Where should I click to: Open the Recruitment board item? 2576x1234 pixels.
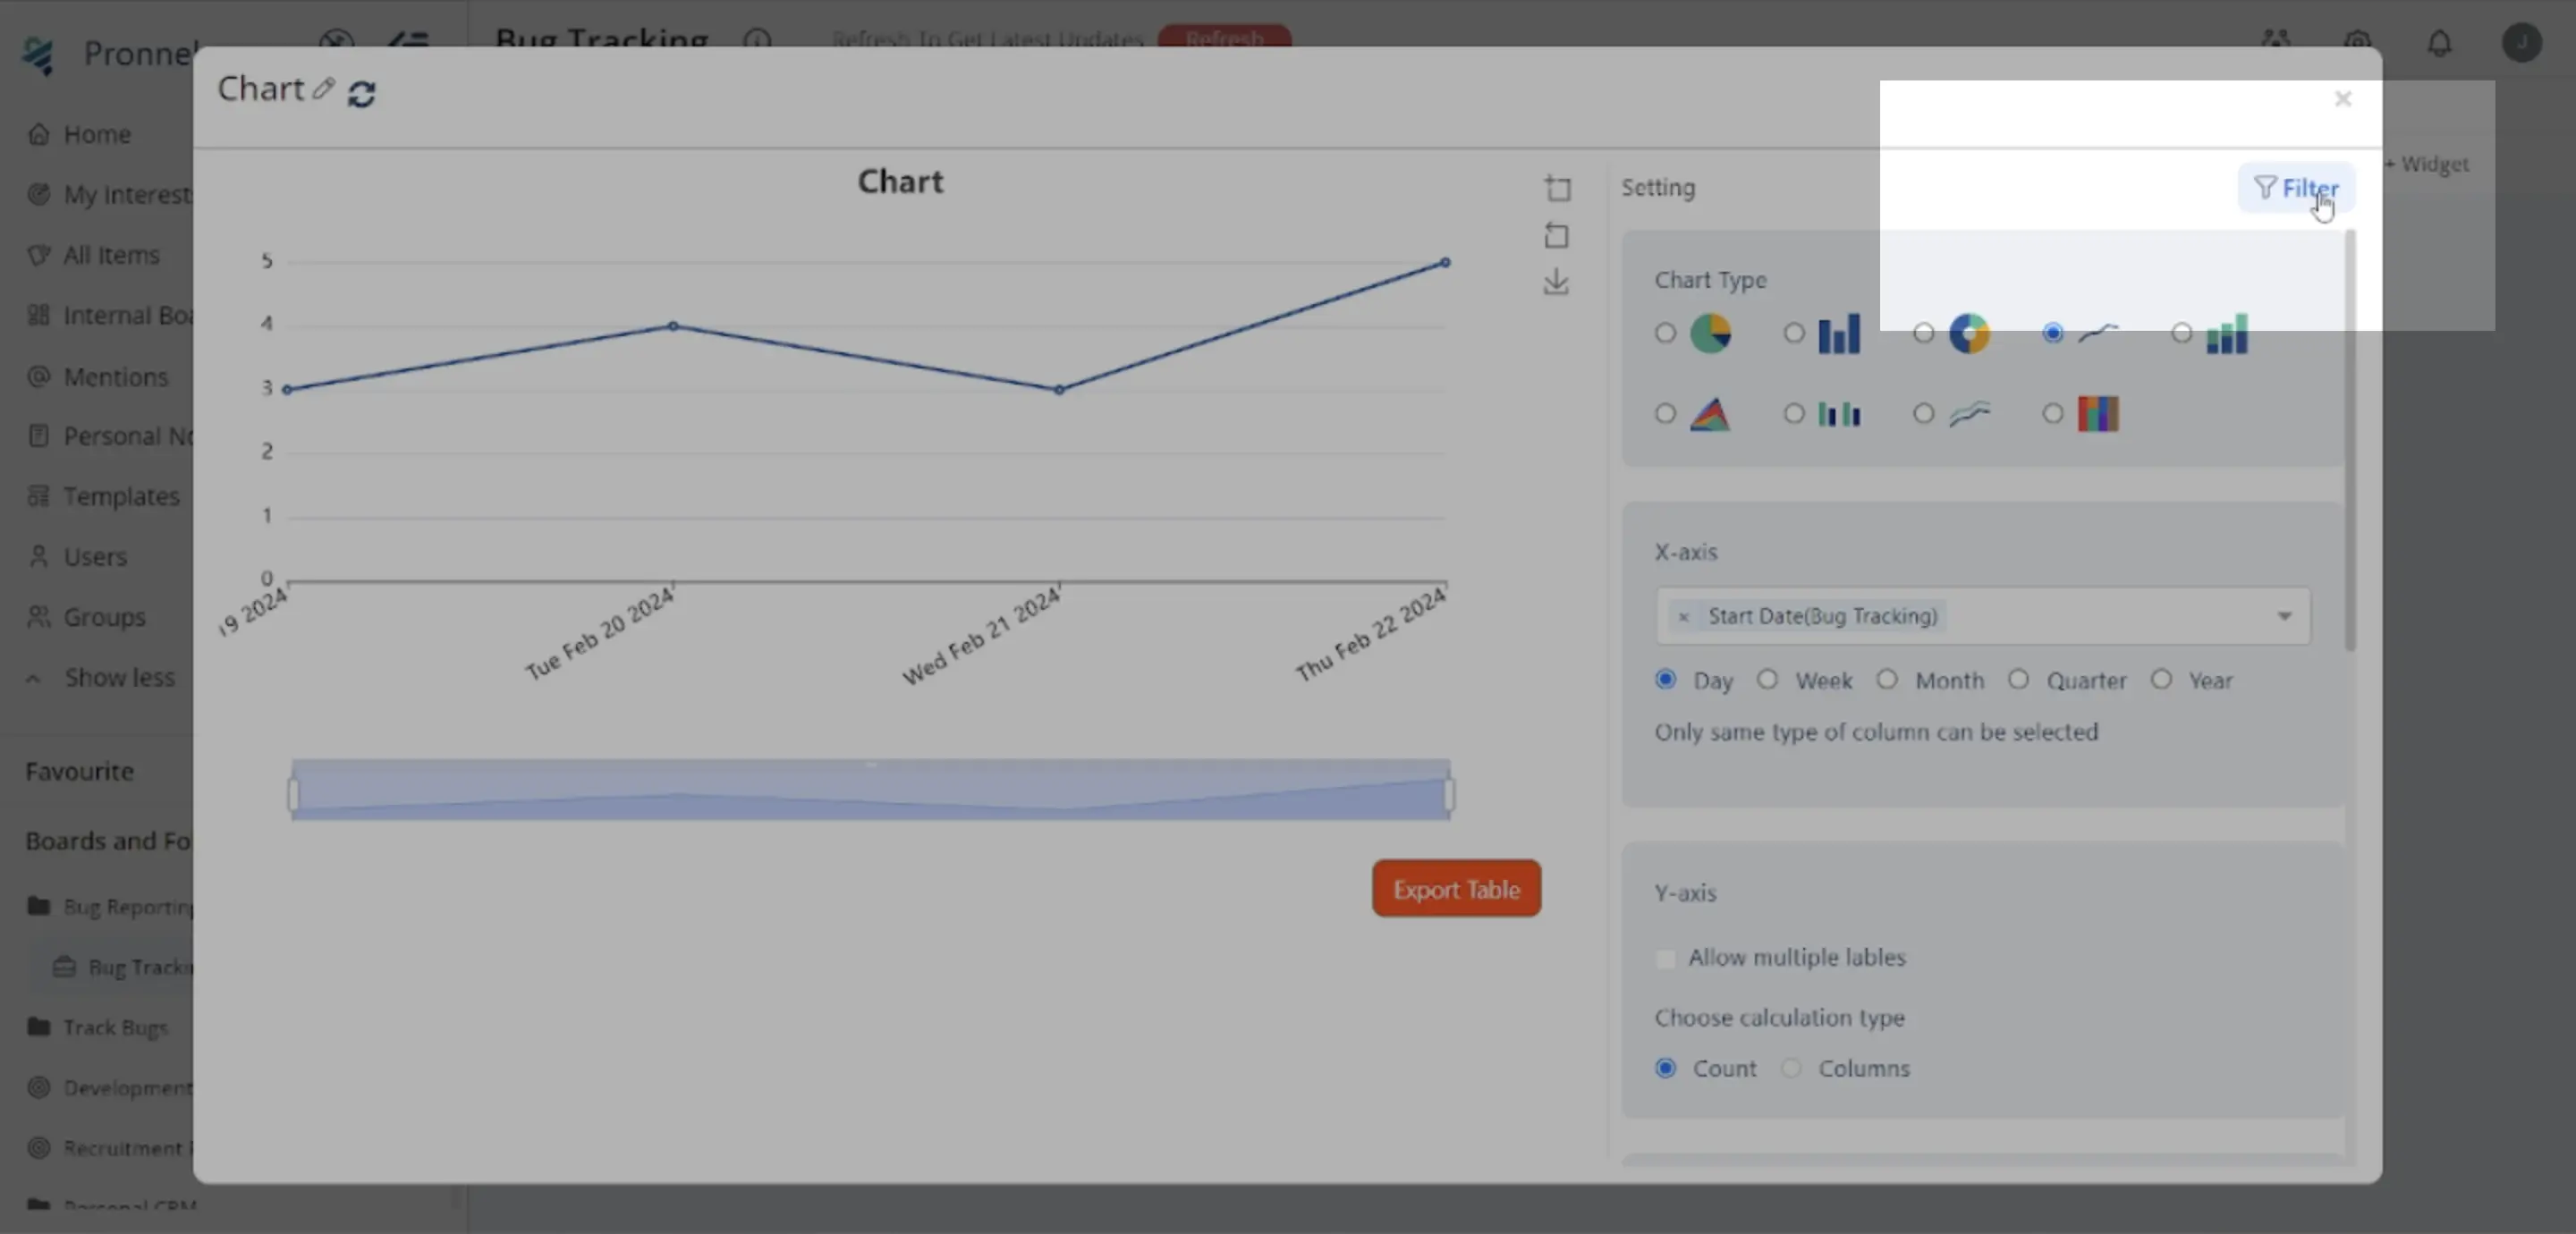110,1148
